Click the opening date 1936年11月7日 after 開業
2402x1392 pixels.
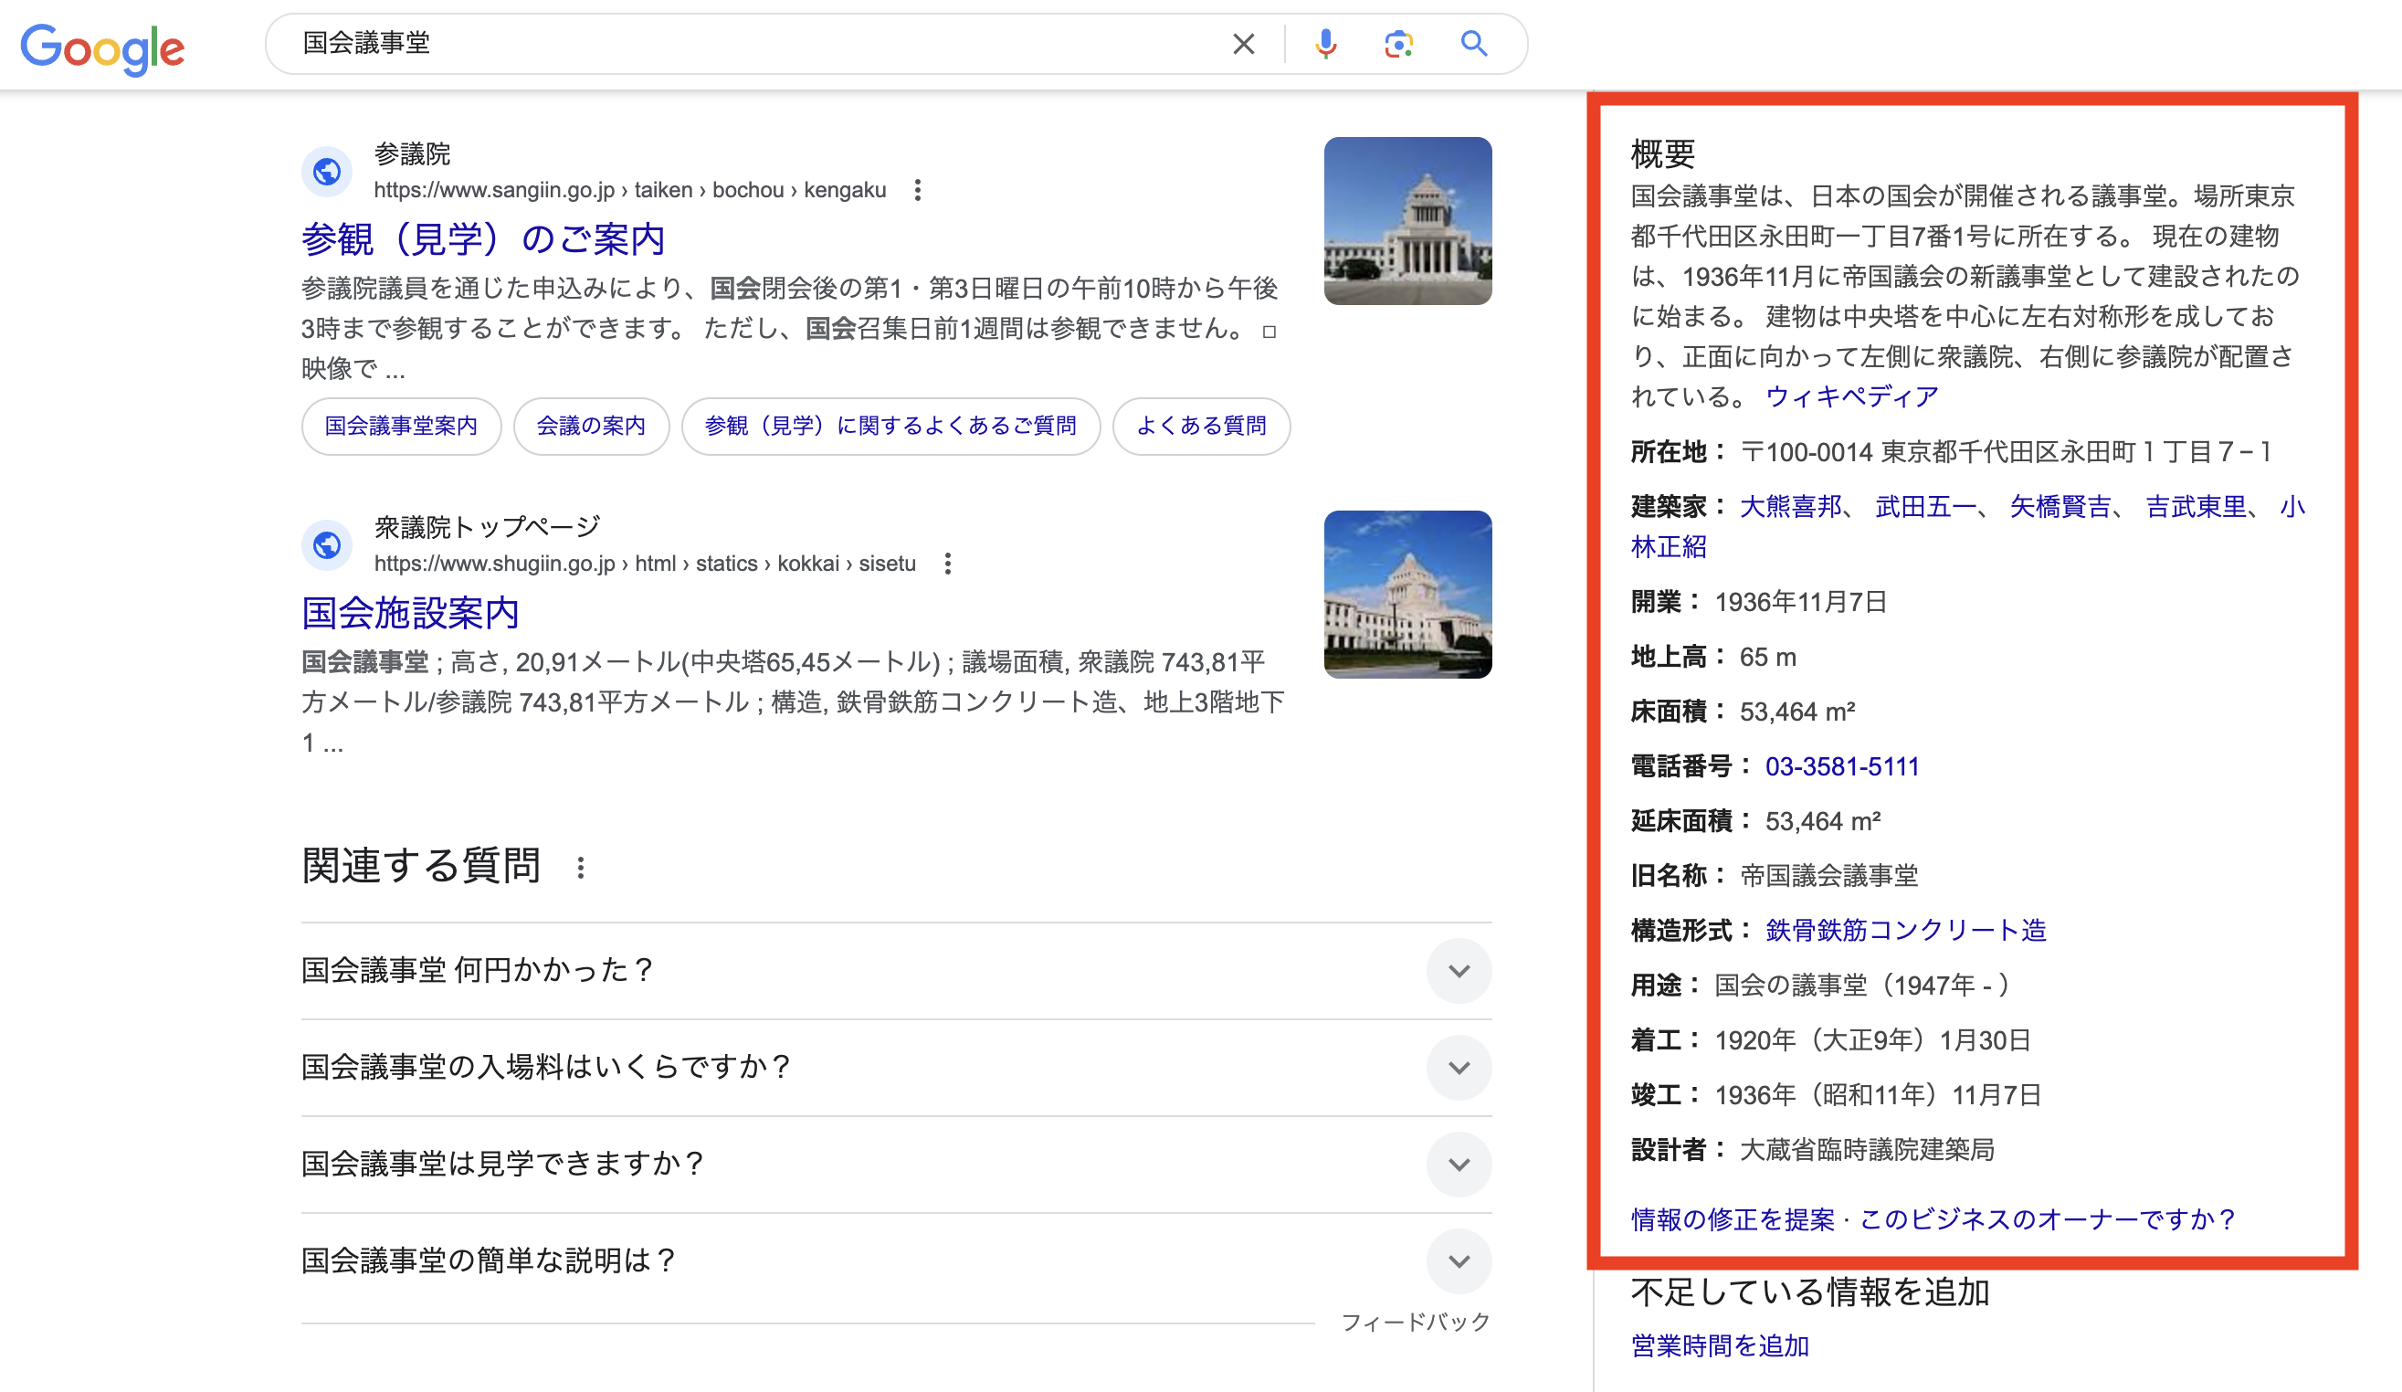tap(1799, 603)
